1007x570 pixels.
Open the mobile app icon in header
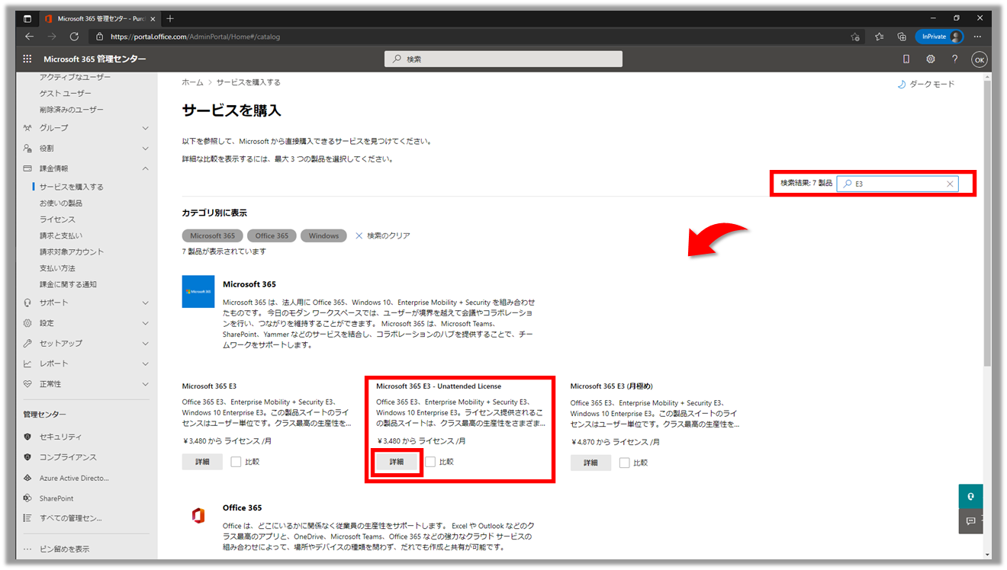point(906,59)
